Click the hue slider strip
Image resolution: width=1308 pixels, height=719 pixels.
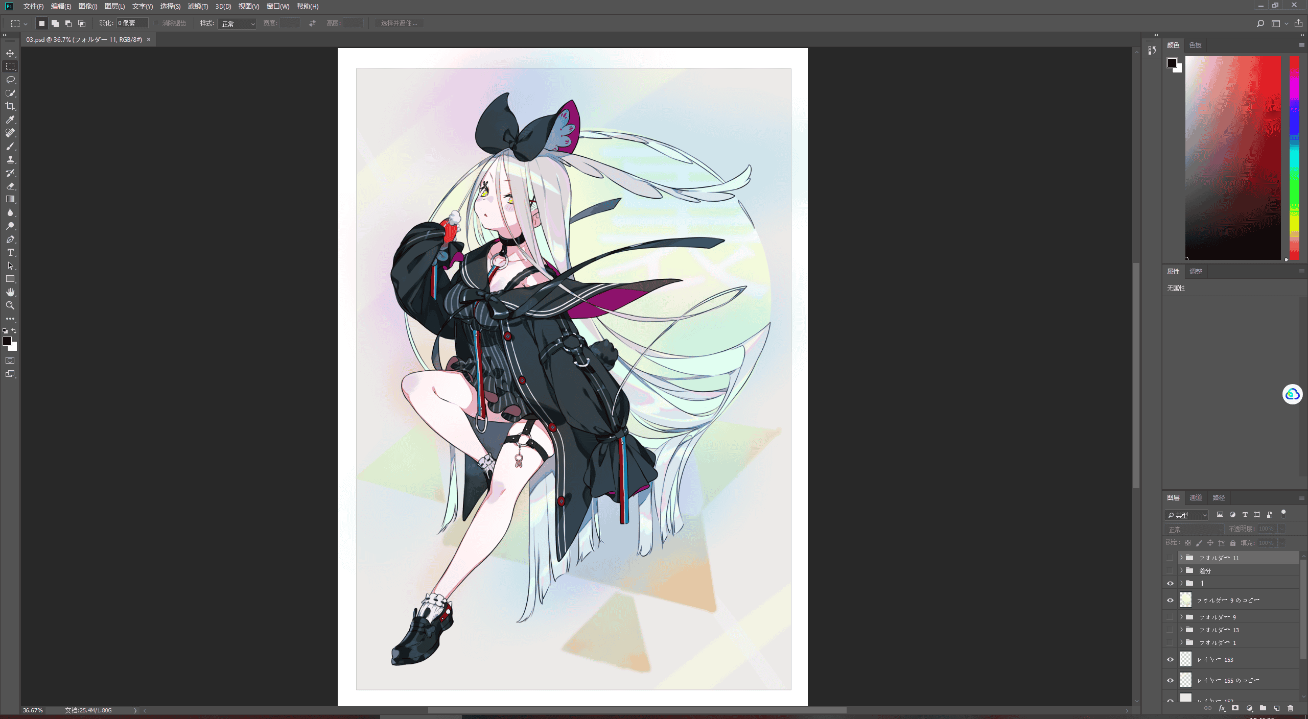pos(1294,158)
